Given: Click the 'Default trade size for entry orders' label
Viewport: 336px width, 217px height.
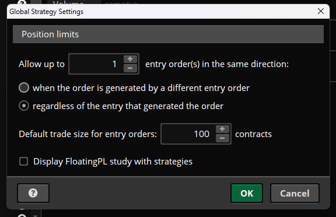Looking at the screenshot, I should pyautogui.click(x=88, y=134).
